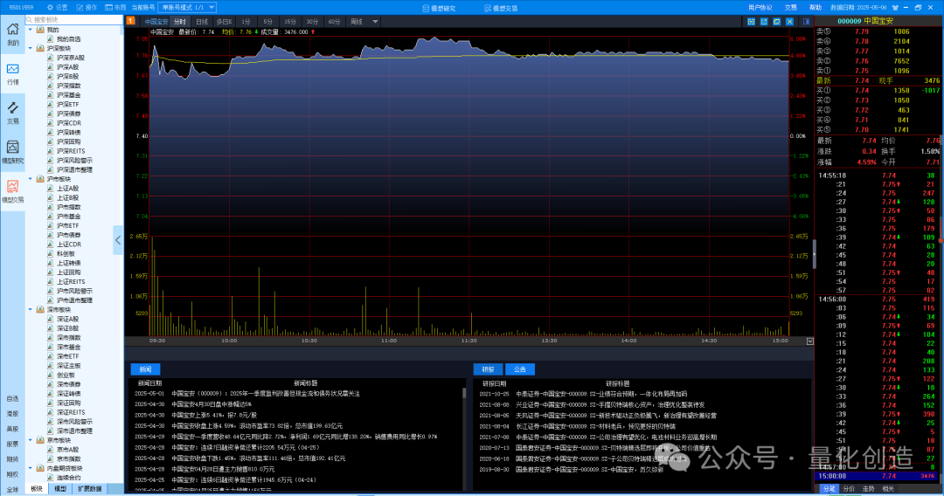Image resolution: width=944 pixels, height=496 pixels.
Task: Open the 我的 home icon in sidebar
Action: [12, 30]
